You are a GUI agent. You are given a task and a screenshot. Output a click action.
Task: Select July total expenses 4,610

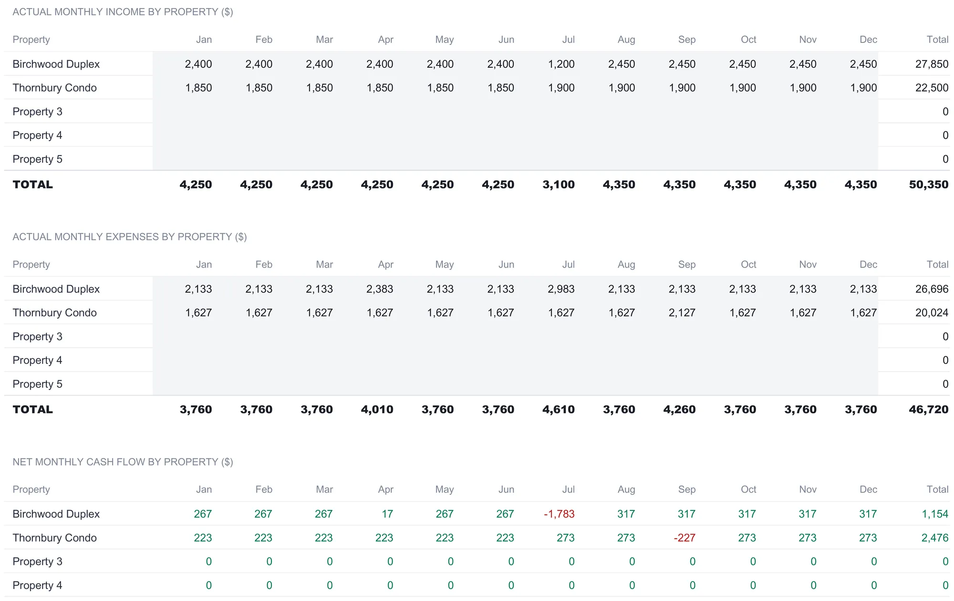[x=558, y=410]
